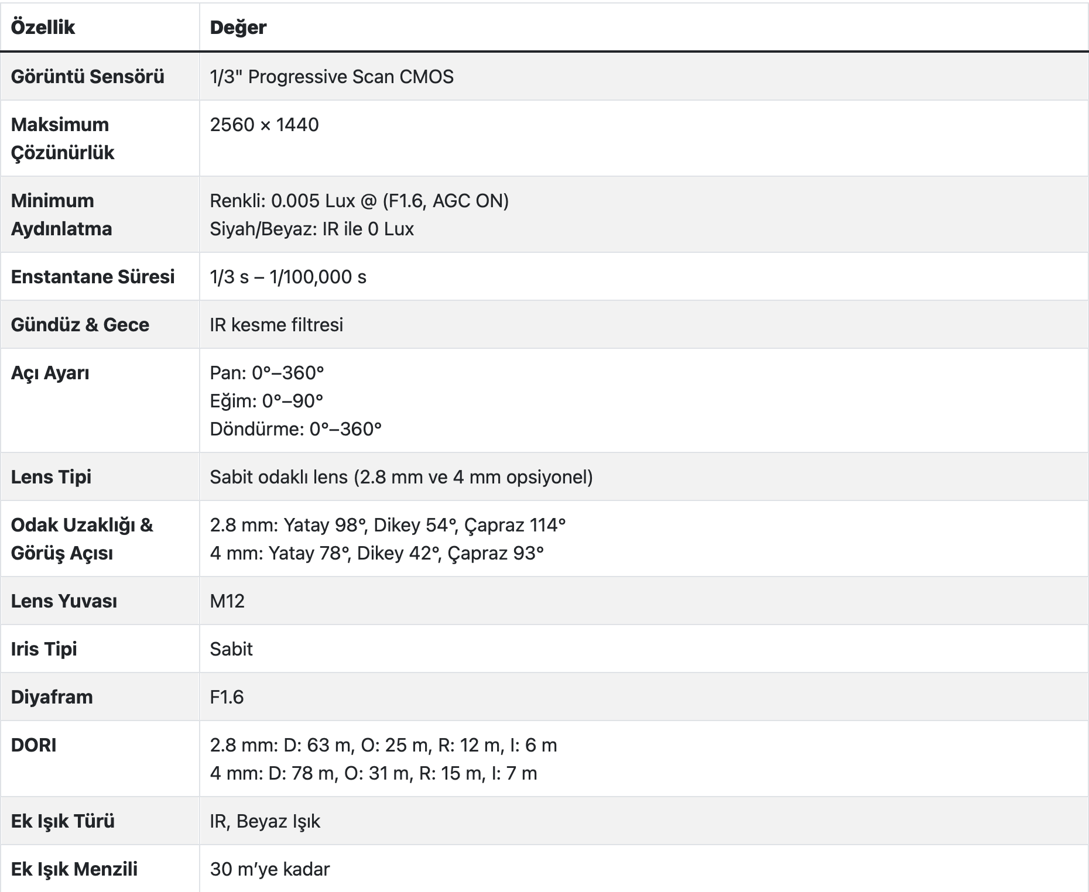
Task: Click the Diyafram F1.6 value
Action: 227,697
